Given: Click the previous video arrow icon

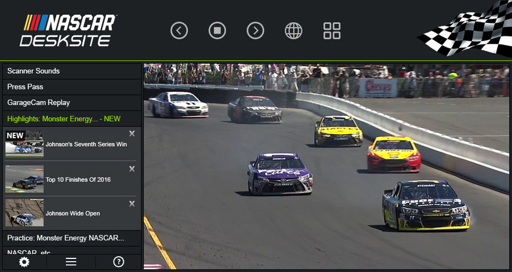Looking at the screenshot, I should click(x=179, y=31).
